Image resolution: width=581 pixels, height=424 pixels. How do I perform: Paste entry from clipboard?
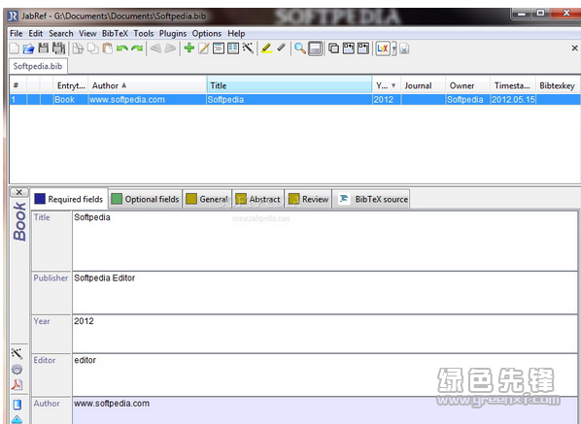pyautogui.click(x=108, y=49)
